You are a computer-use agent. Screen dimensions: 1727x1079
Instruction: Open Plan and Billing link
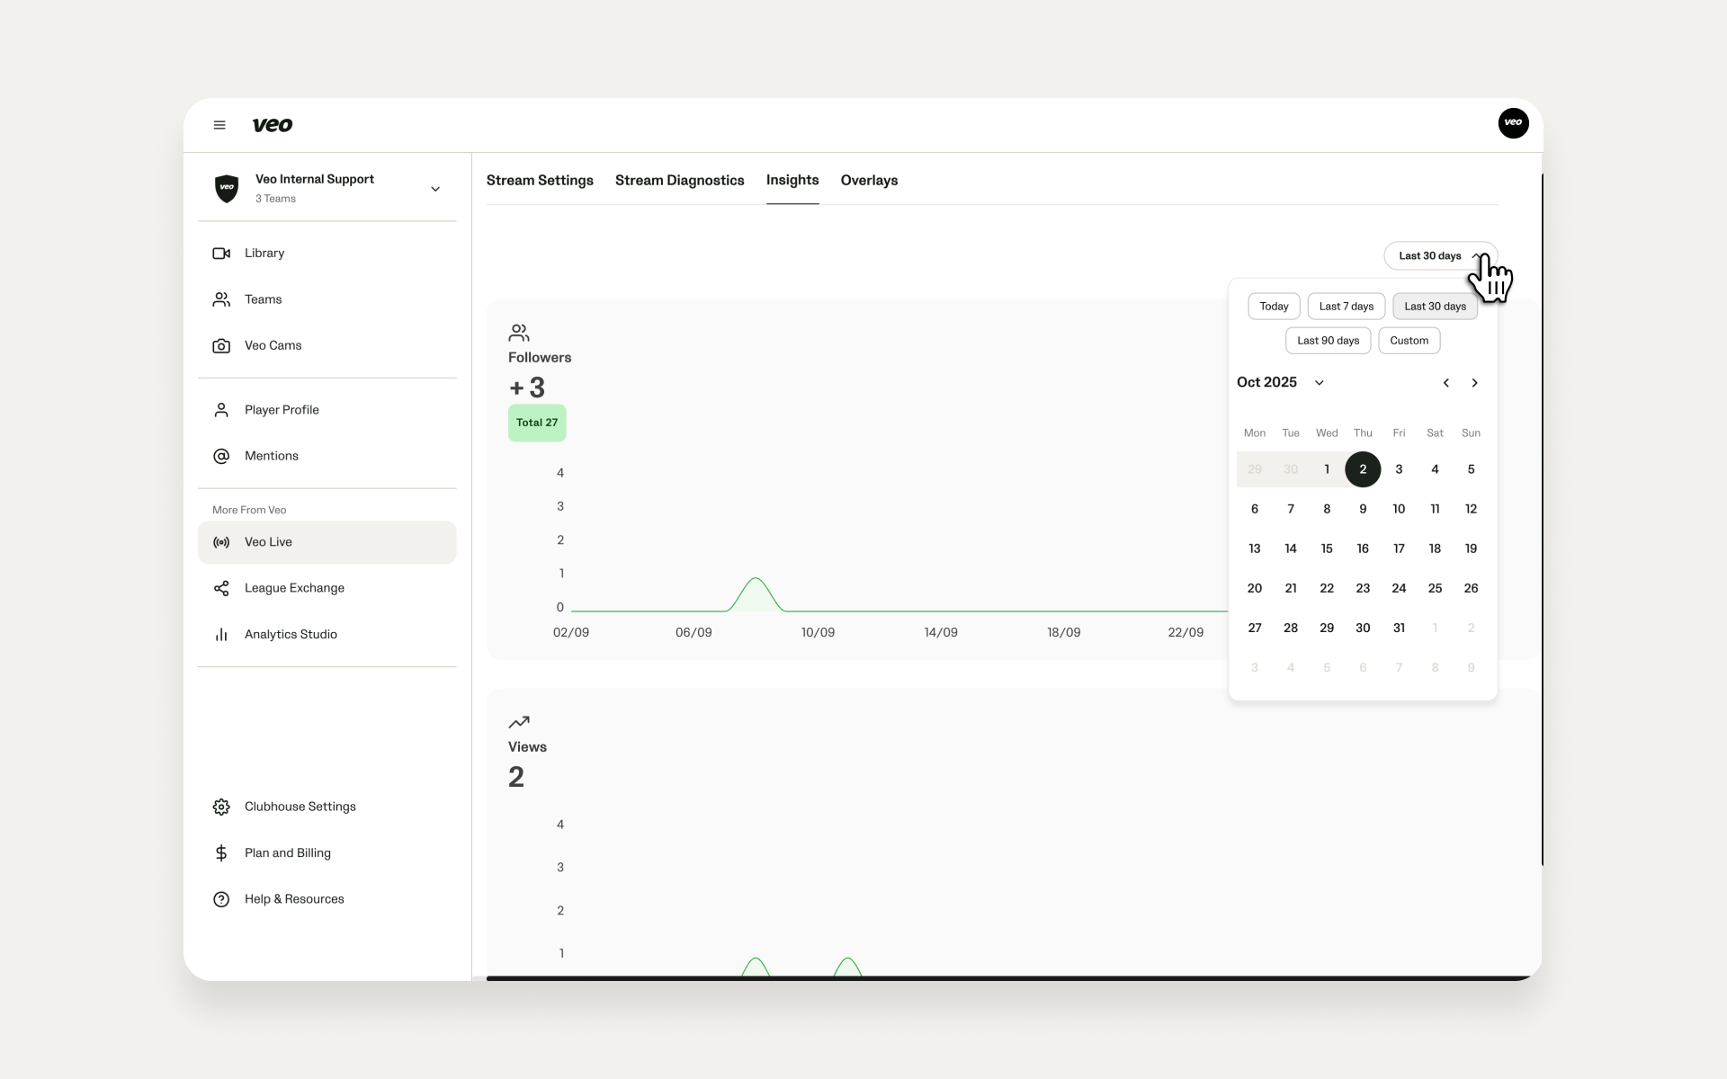[327, 852]
